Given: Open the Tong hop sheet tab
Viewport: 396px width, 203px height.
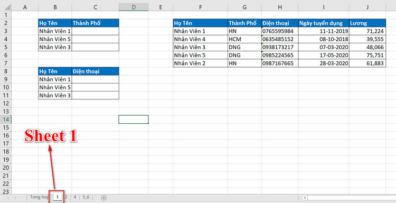Looking at the screenshot, I should [x=39, y=197].
